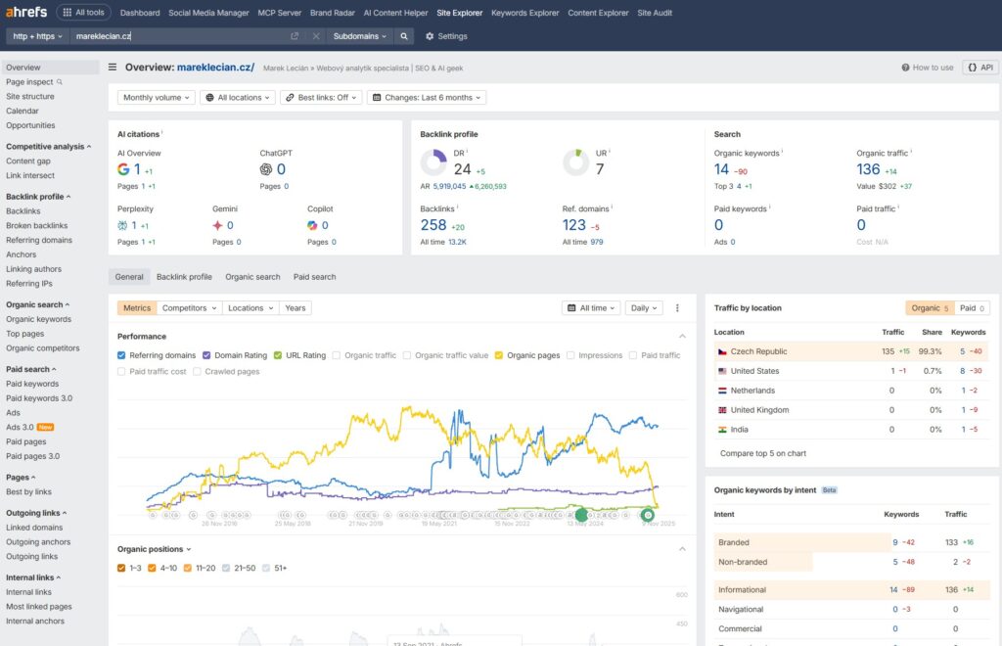Disable Organic pages checkbox
The image size is (1002, 646).
click(499, 355)
